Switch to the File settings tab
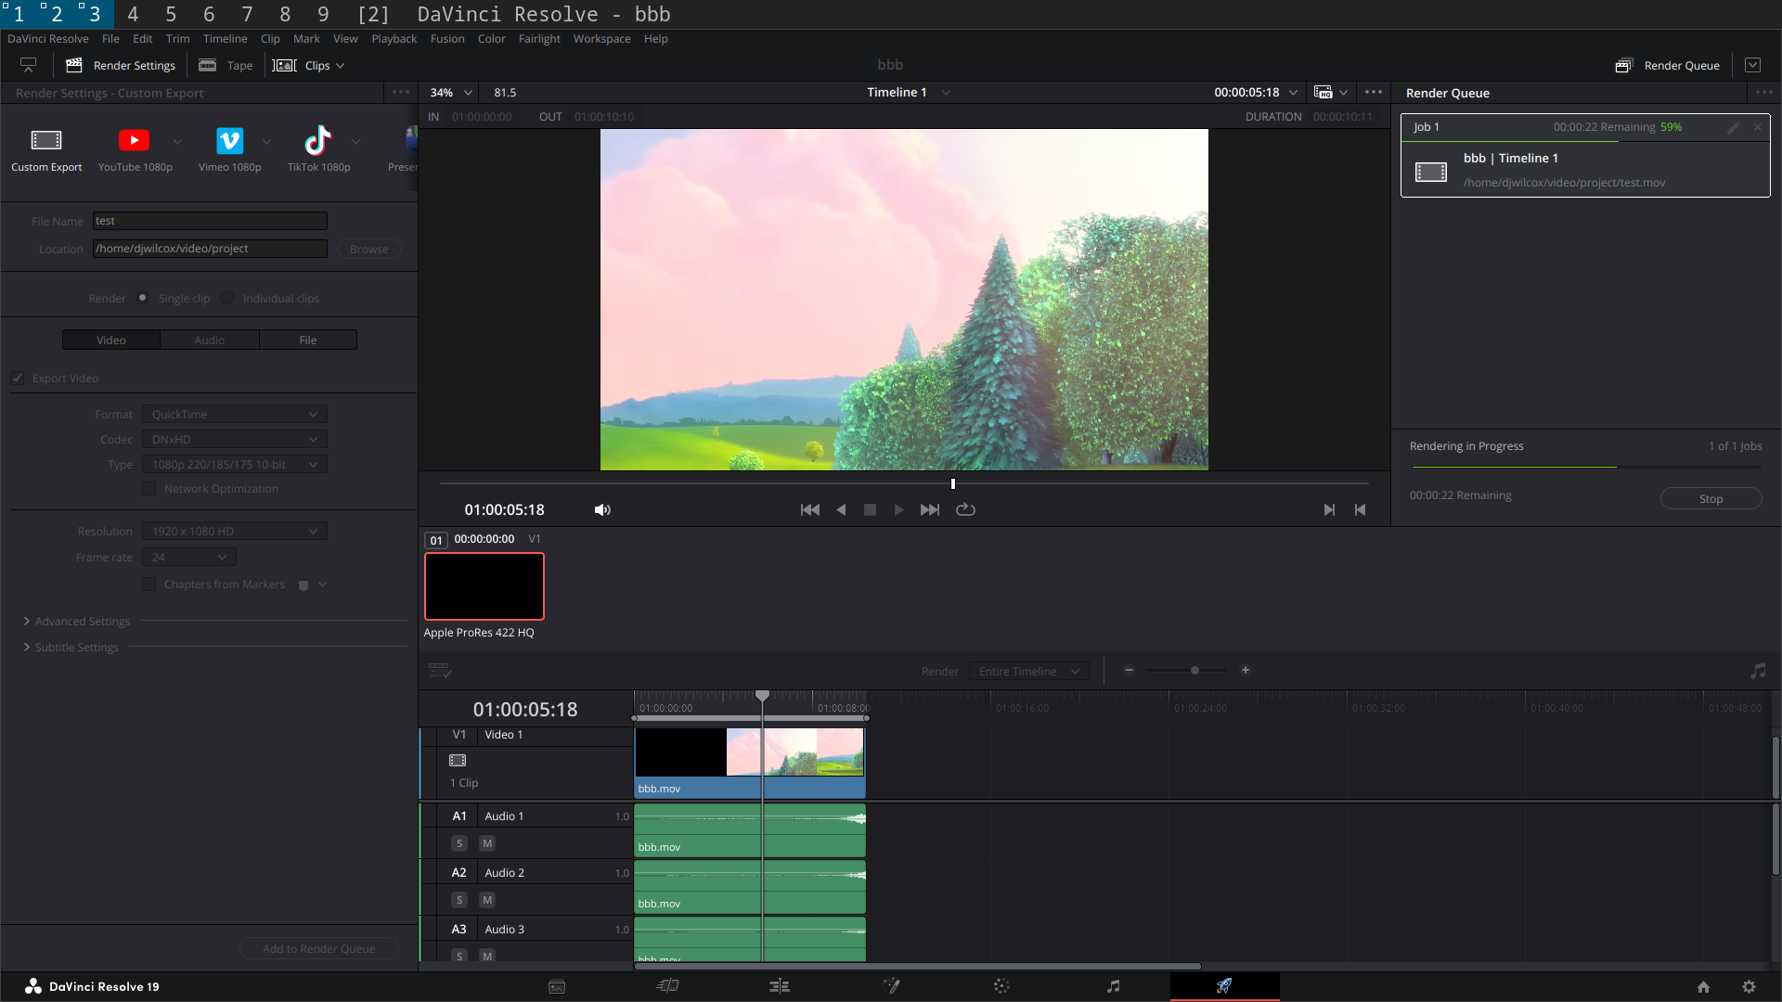Image resolution: width=1782 pixels, height=1002 pixels. [x=308, y=340]
